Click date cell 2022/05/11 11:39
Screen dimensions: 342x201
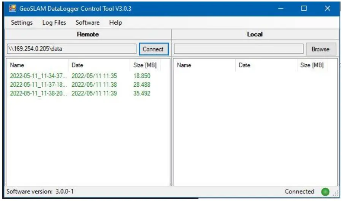94,93
